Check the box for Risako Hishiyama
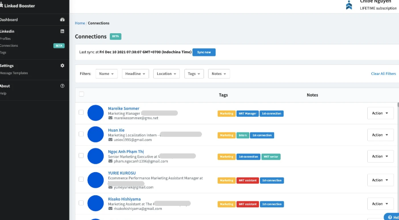 pos(81,203)
